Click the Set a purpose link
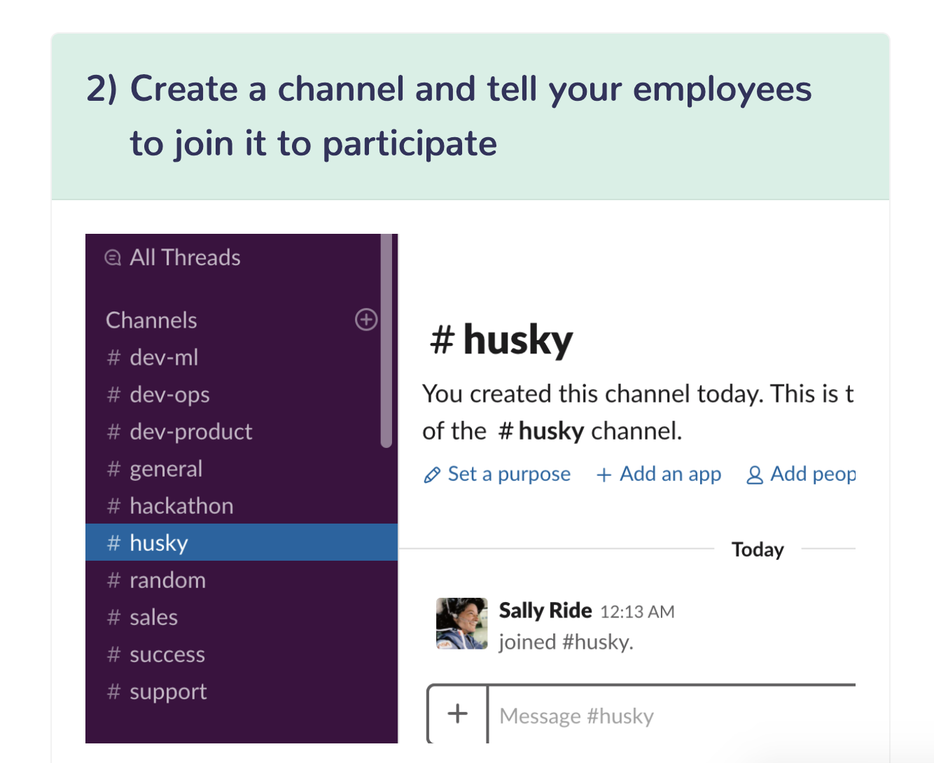Screen dimensions: 934x763 (508, 474)
